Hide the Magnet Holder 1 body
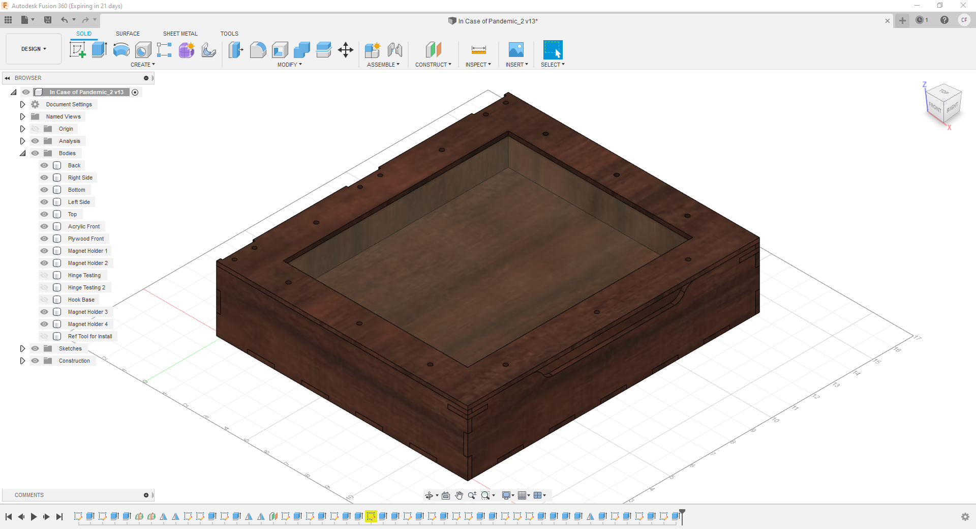The width and height of the screenshot is (976, 529). click(44, 251)
